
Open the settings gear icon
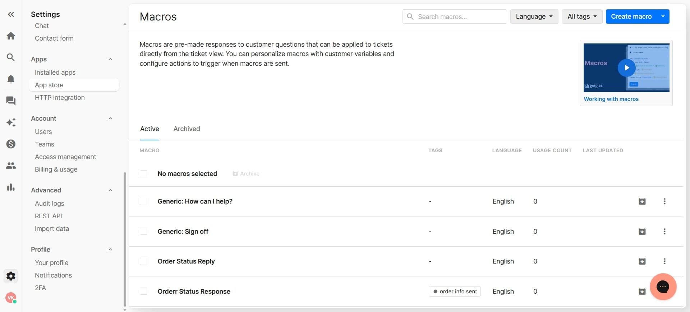pyautogui.click(x=11, y=276)
